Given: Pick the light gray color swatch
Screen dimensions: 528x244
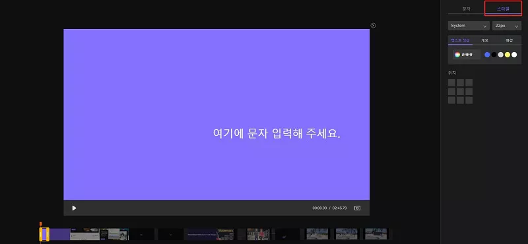Looking at the screenshot, I should 500,55.
